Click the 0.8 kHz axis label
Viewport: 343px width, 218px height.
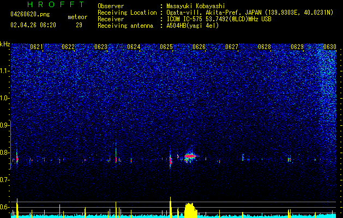(x=5, y=153)
